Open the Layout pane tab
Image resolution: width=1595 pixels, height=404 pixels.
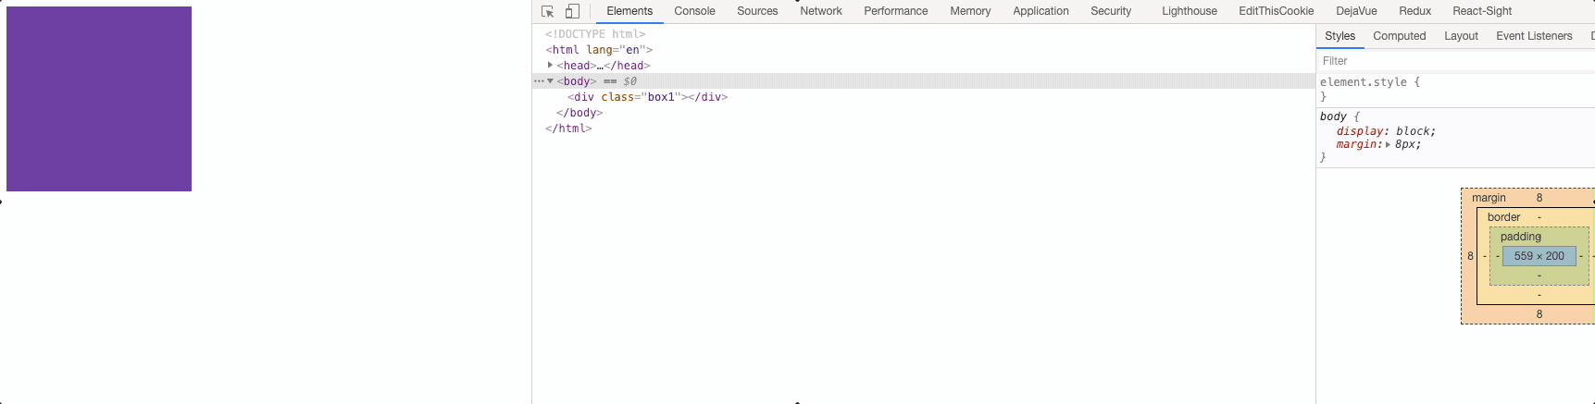tap(1461, 36)
